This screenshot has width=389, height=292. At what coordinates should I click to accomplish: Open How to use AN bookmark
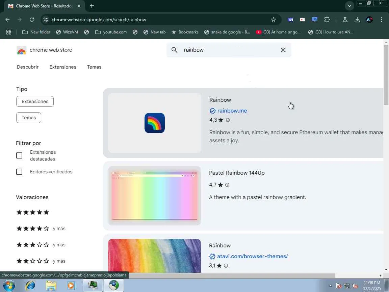pos(331,32)
